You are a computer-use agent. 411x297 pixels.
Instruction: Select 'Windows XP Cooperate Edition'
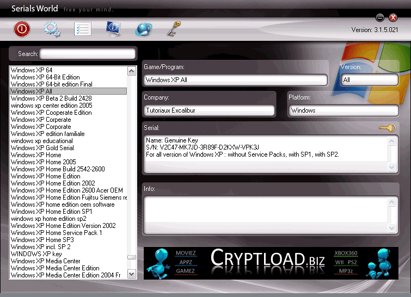(x=69, y=113)
